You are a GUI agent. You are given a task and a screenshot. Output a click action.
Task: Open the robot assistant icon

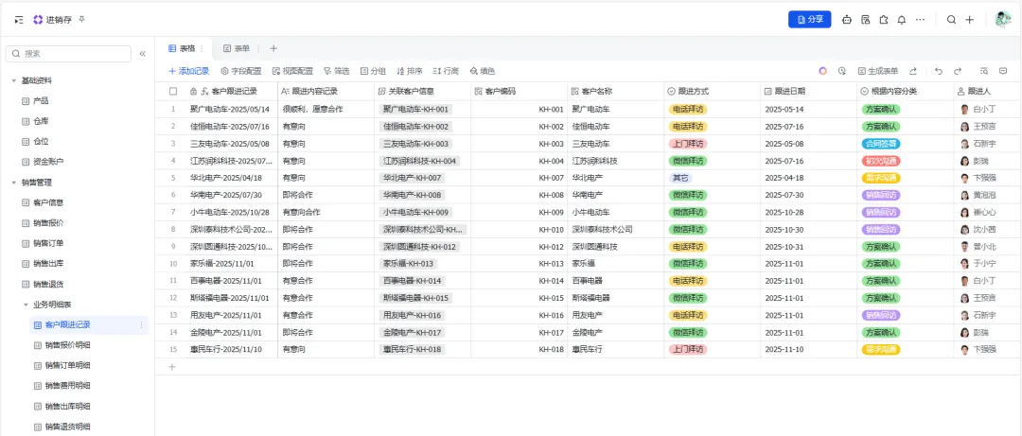847,20
